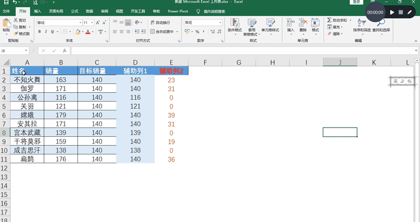Toggle middle vertical alignment
Image resolution: width=420 pixels, height=222 pixels.
(121, 22)
